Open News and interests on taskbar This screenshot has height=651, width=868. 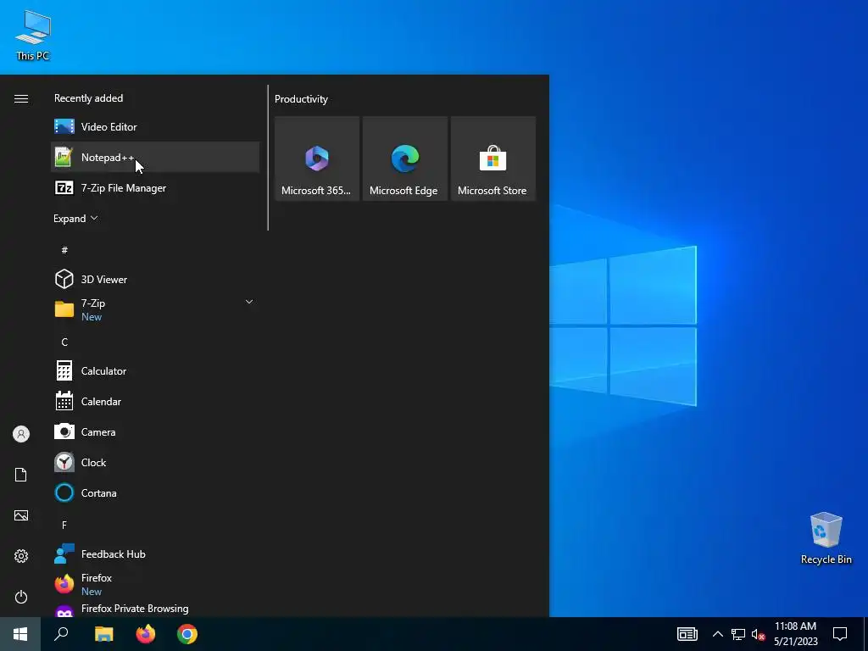[x=687, y=634]
